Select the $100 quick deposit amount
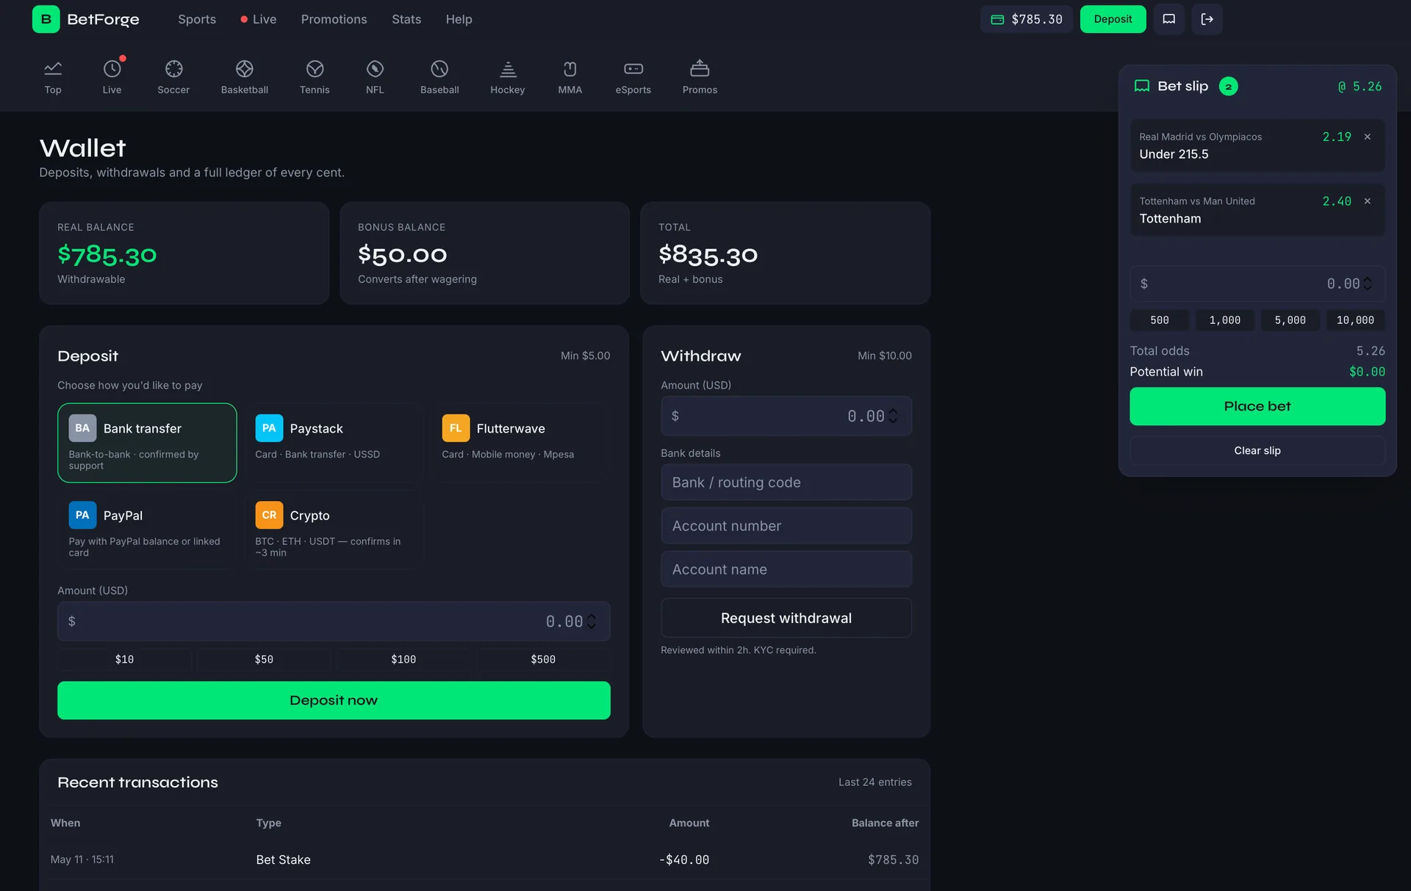 pos(403,659)
